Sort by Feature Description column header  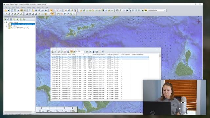pyautogui.click(x=99, y=55)
